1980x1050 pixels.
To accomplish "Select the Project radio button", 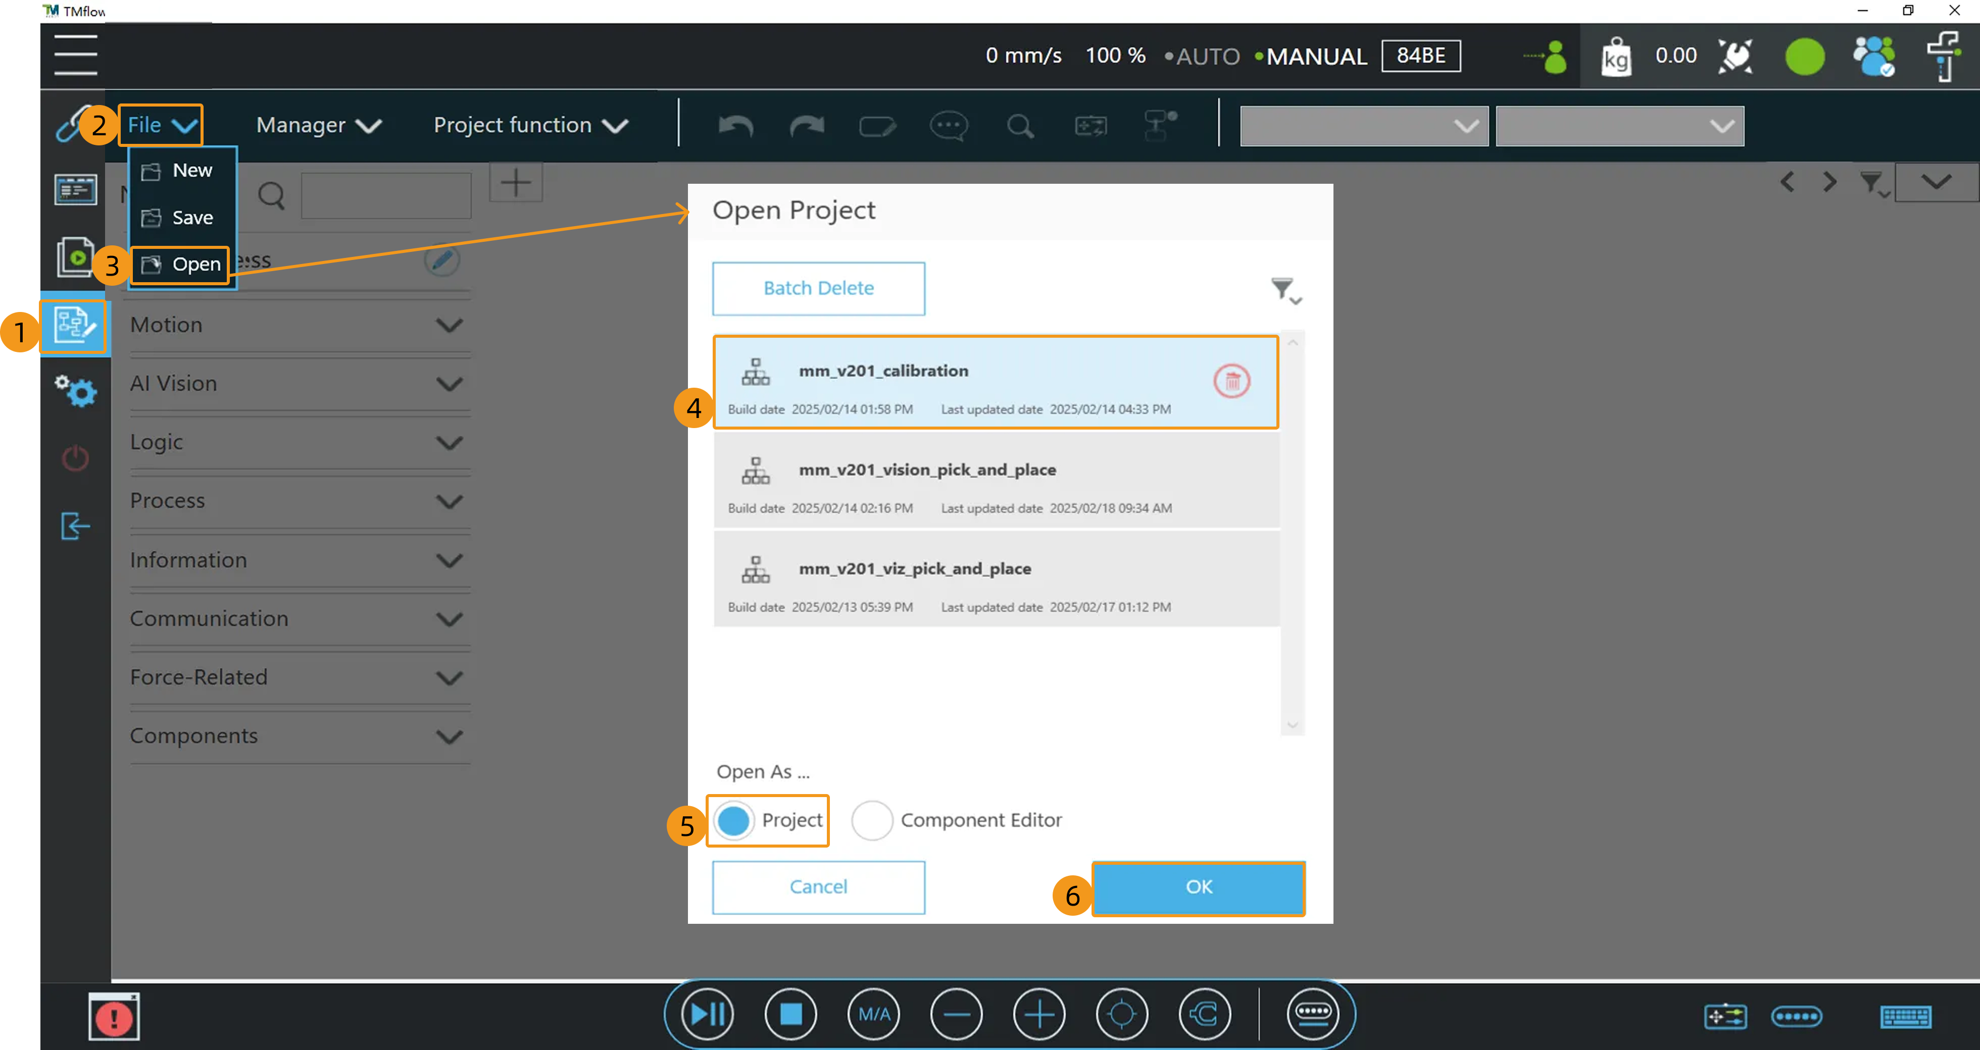I will point(733,820).
